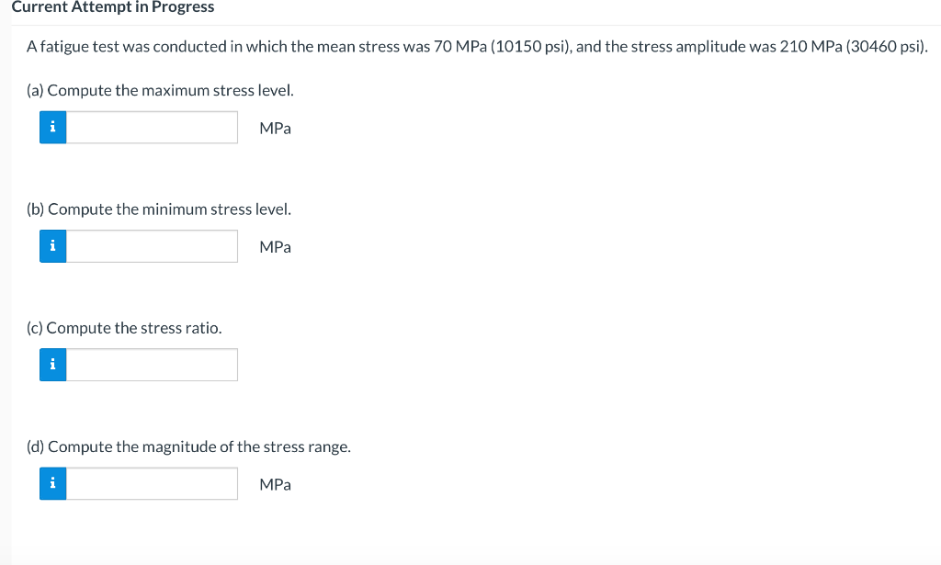Image resolution: width=941 pixels, height=565 pixels.
Task: Focus the stress range magnitude answer box
Action: 152,483
